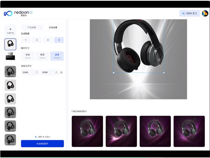Select the selected headphone product thumbnail
Viewport: 210px width, 158px height.
(x=10, y=44)
